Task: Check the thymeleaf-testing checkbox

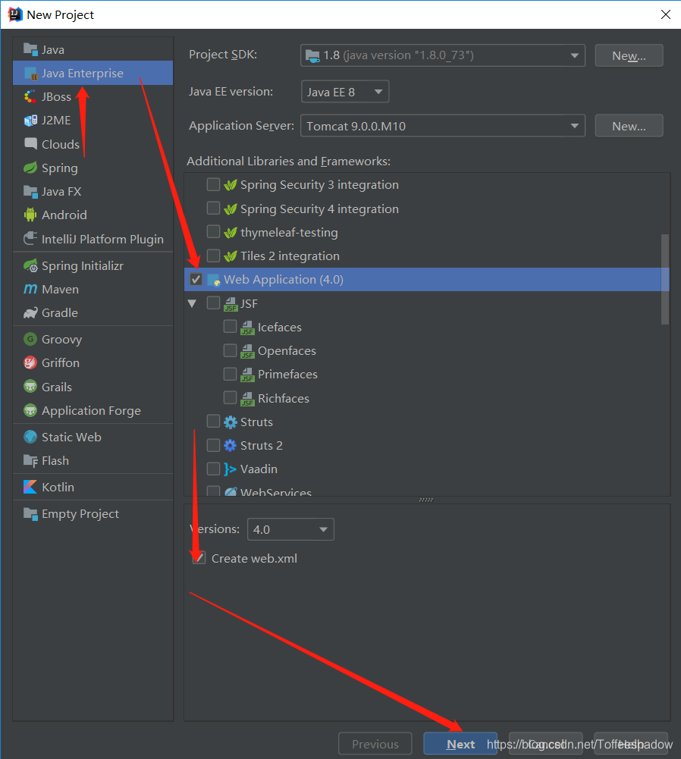Action: coord(213,232)
